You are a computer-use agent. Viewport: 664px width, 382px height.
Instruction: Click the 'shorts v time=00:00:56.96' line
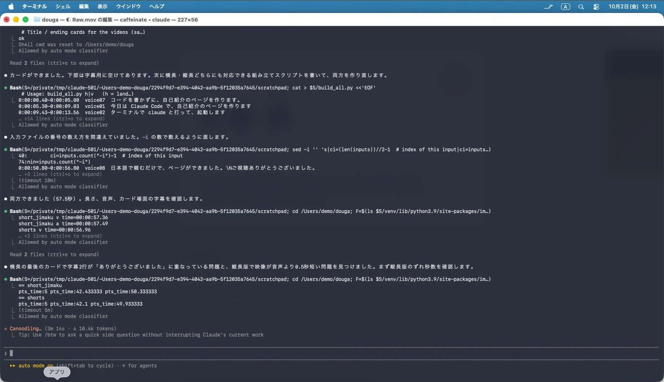(54, 230)
